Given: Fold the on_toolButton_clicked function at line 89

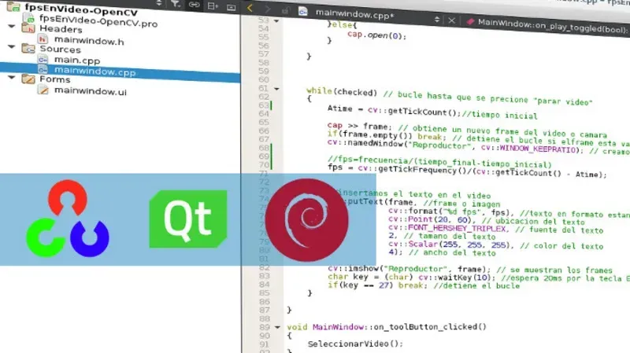Looking at the screenshot, I should coord(277,327).
